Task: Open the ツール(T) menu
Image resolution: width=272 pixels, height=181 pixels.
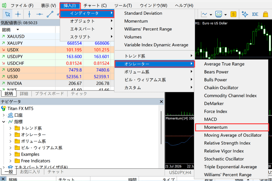Action: [123, 5]
